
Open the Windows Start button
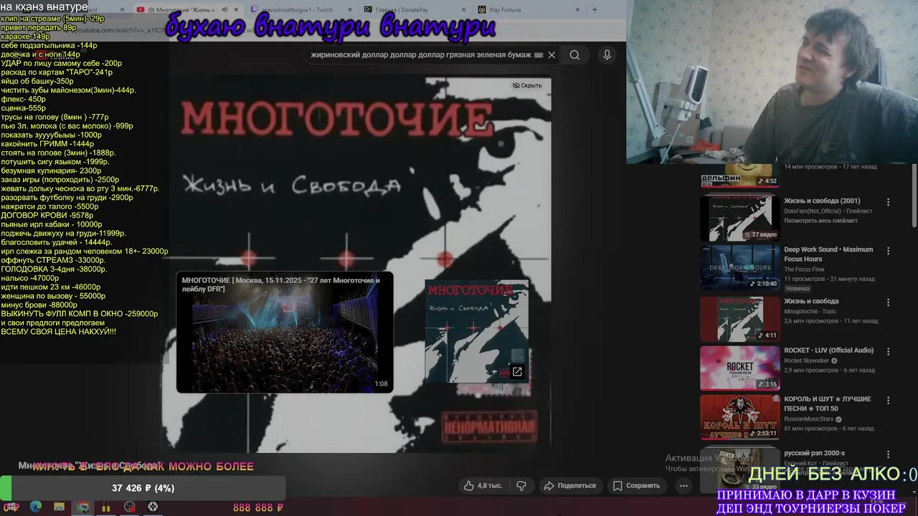pos(10,507)
